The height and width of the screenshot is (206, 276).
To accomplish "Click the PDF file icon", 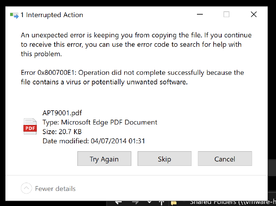I will [30, 127].
